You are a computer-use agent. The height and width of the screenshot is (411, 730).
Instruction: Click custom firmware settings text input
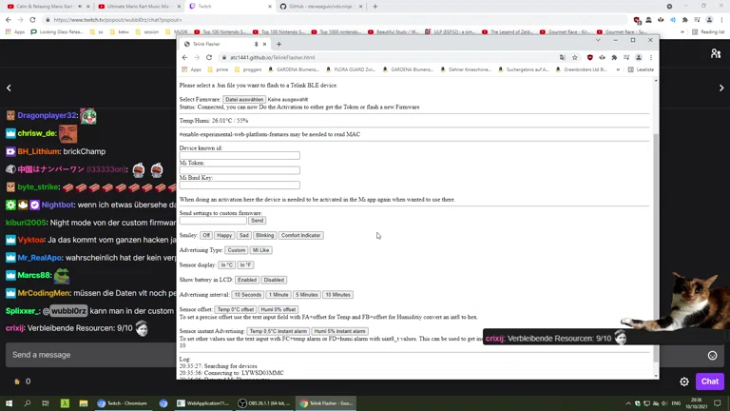[213, 221]
